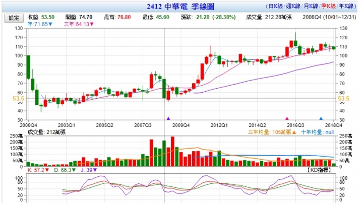
Task: Open the 設定 settings button
Action: coord(14,18)
